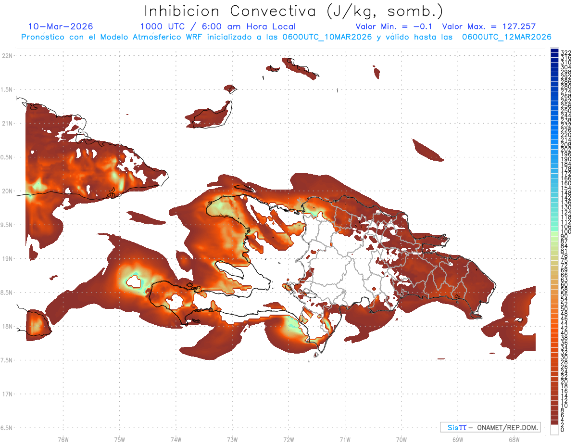Click the '73W' longitude label
Screen dimensions: 577x446
click(x=232, y=439)
